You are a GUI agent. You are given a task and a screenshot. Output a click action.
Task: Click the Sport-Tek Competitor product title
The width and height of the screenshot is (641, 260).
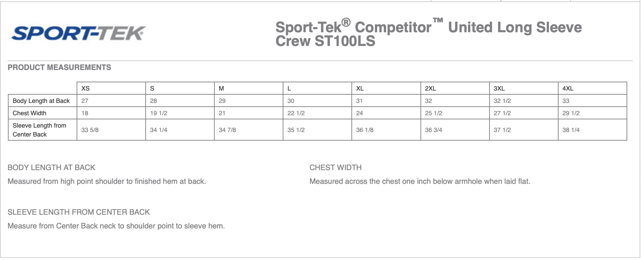[x=428, y=34]
